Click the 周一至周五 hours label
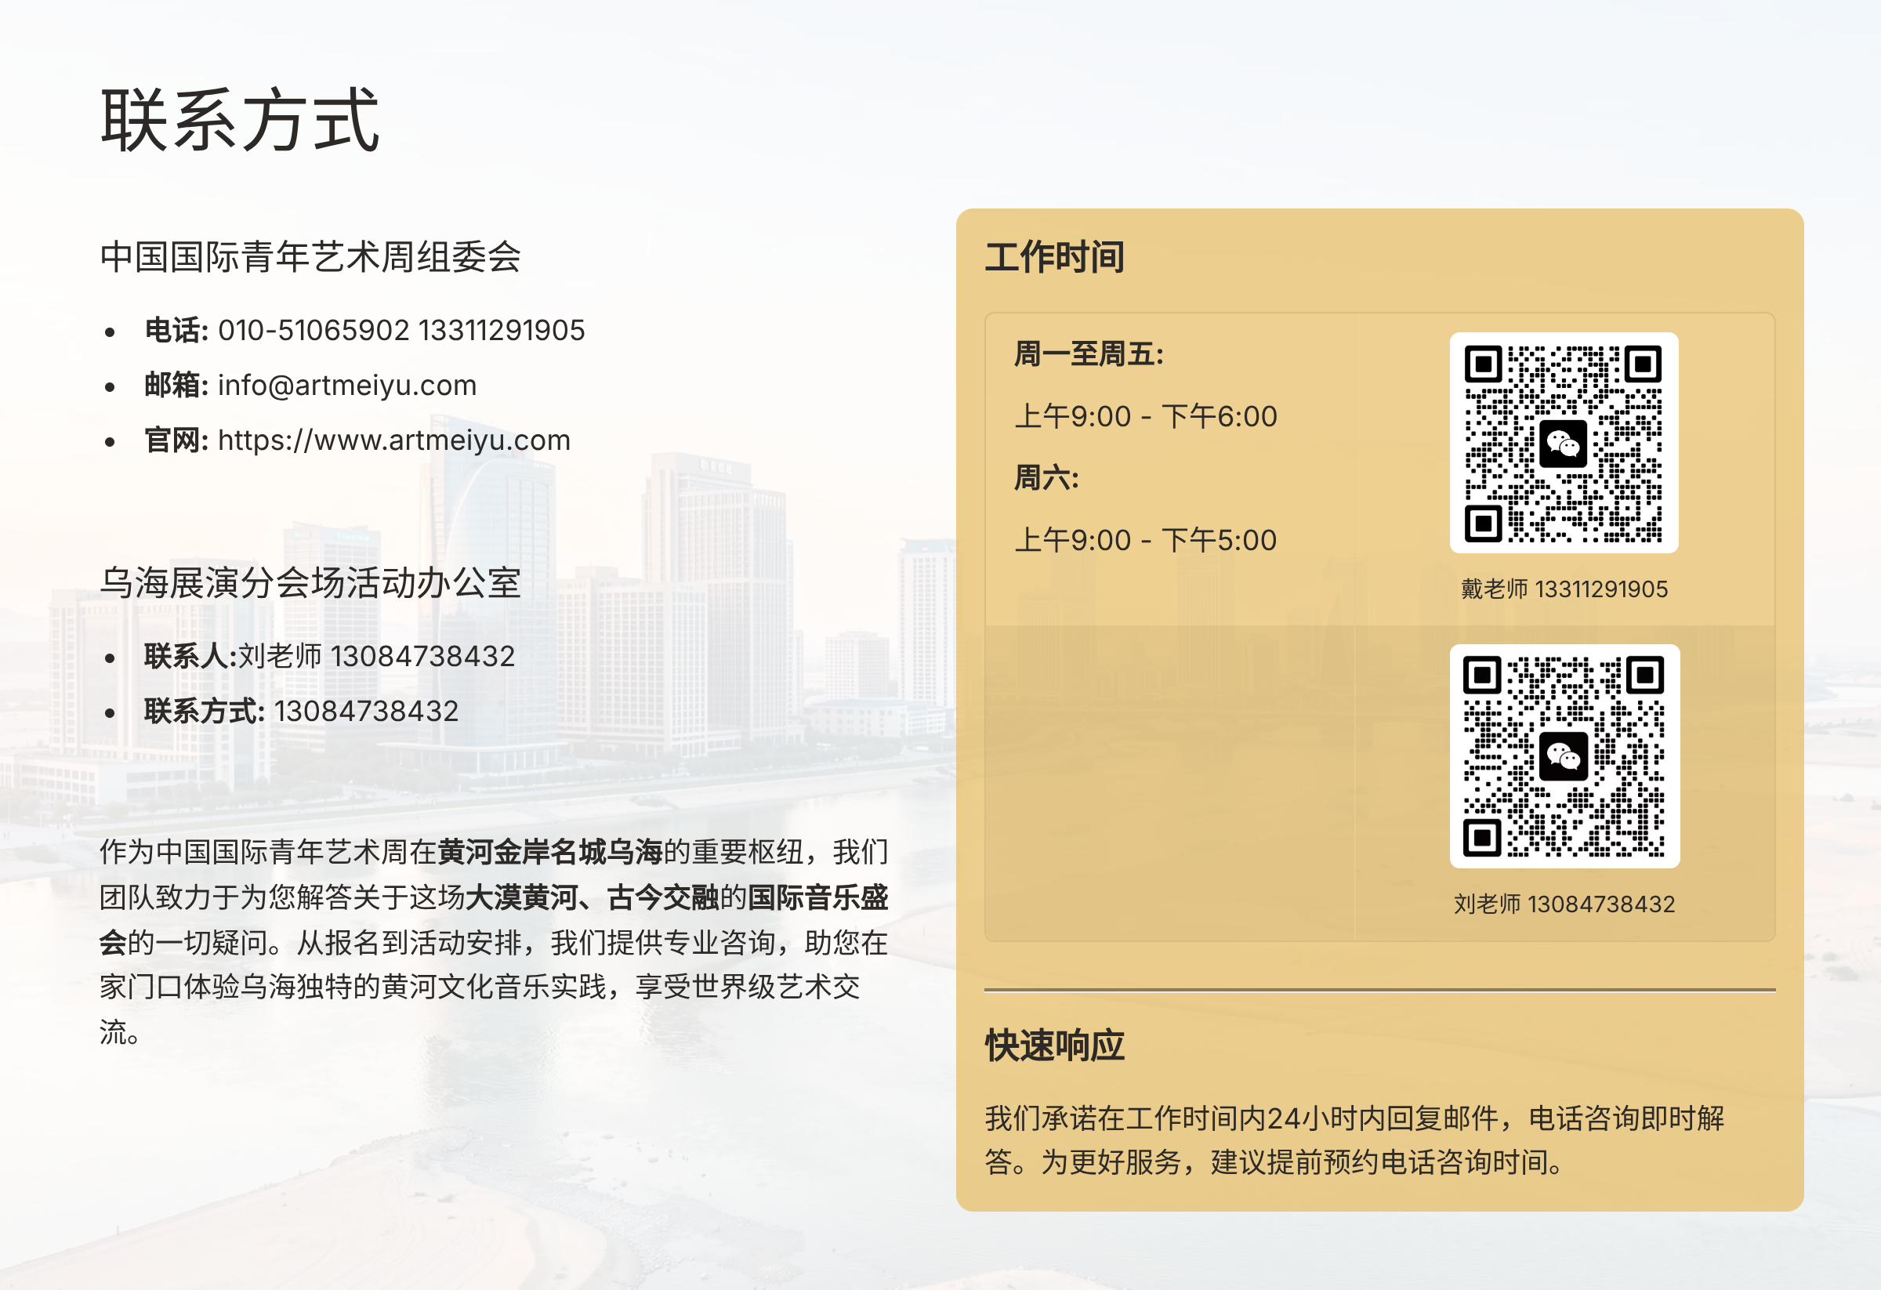 click(1089, 353)
